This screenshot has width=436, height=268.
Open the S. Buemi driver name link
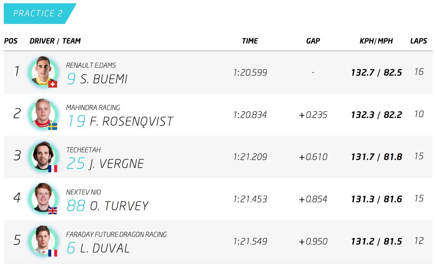pos(104,79)
